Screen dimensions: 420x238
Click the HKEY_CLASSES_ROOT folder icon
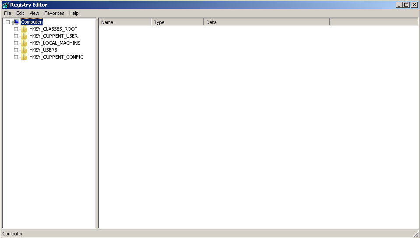tap(24, 29)
